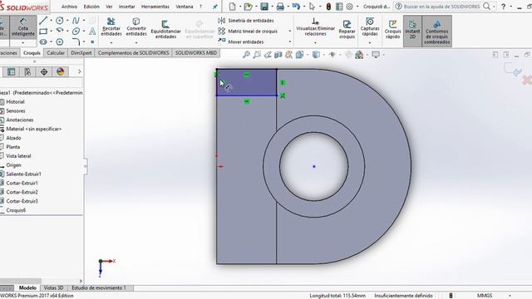Open Recortar entidades dropdown arrow
This screenshot has height=299, width=532.
[111, 43]
